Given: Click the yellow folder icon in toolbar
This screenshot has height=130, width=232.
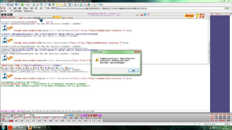Looking at the screenshot, I should 61,5.
